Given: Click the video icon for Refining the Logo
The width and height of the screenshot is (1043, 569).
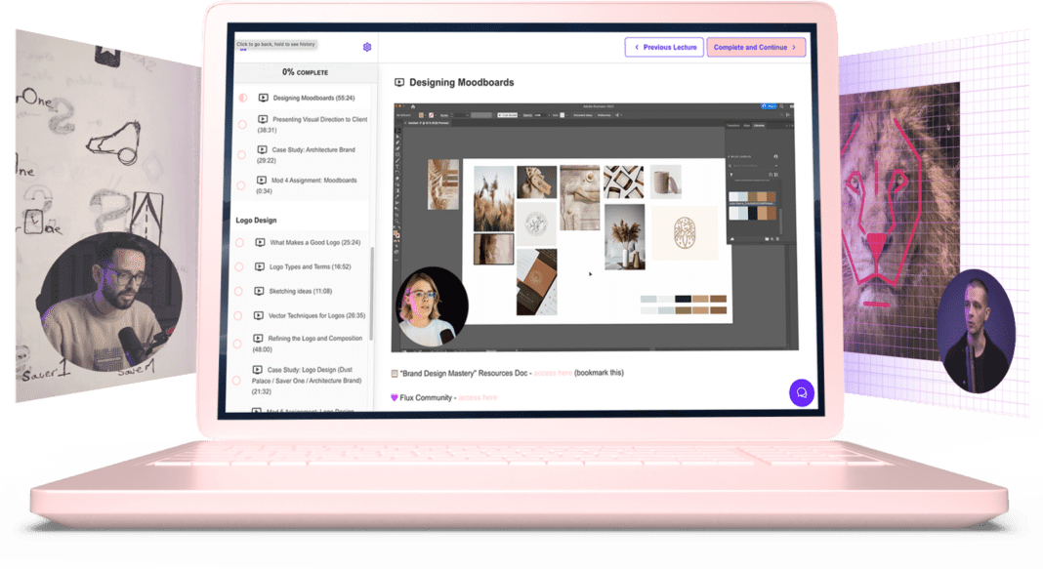Looking at the screenshot, I should tap(258, 339).
